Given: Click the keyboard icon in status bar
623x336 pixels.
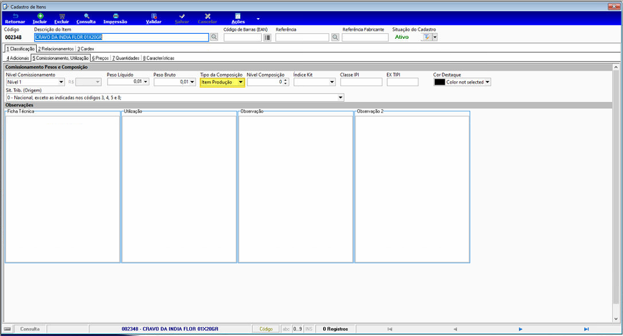Looking at the screenshot, I should tap(7, 329).
